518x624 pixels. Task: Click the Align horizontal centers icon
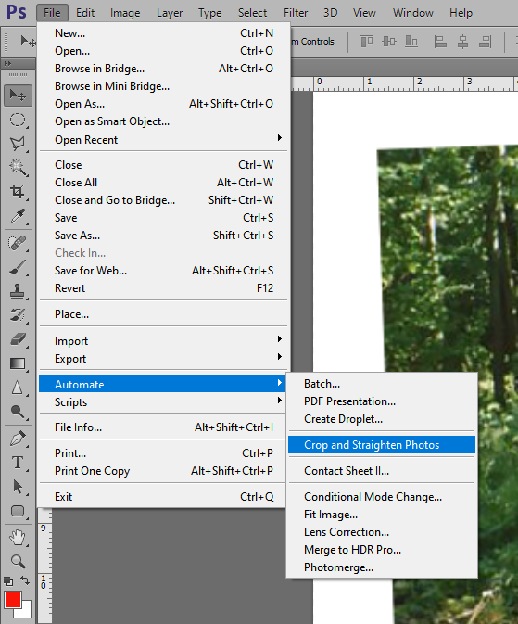[x=462, y=42]
